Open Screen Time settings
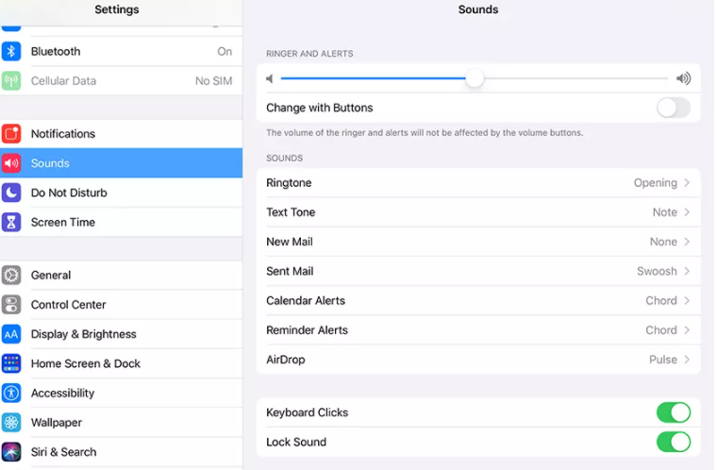 tap(121, 222)
